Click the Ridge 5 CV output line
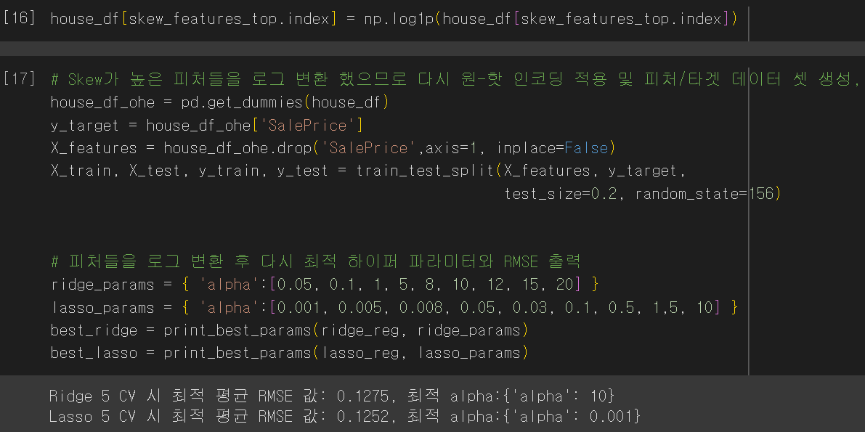 (x=331, y=396)
